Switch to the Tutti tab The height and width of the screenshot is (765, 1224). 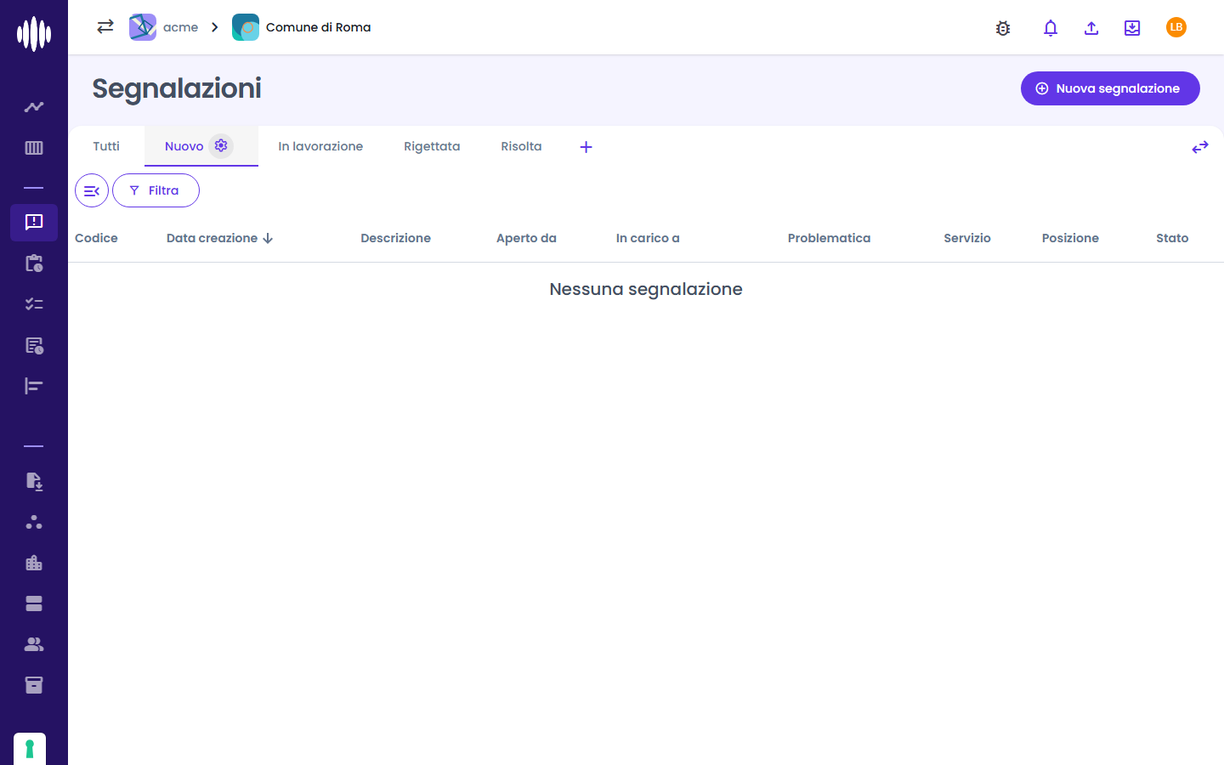point(106,146)
